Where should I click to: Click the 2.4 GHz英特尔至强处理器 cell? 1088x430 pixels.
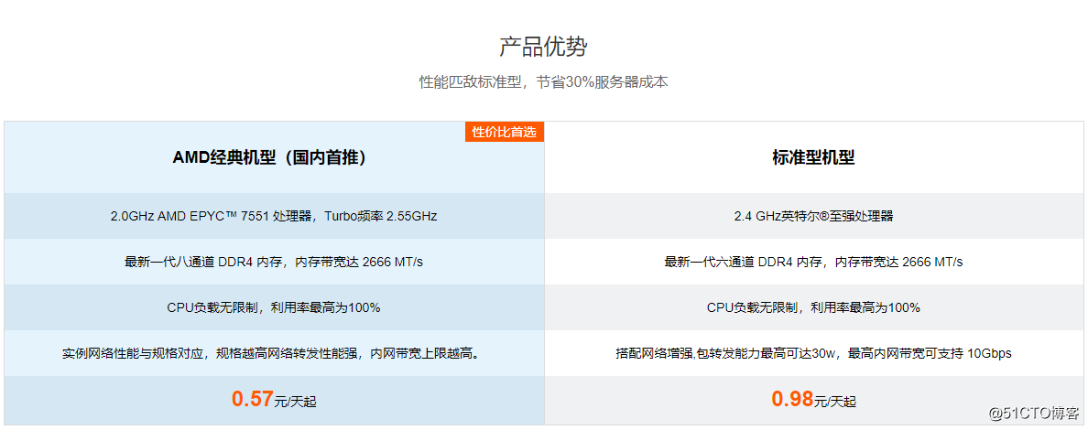[x=813, y=216]
